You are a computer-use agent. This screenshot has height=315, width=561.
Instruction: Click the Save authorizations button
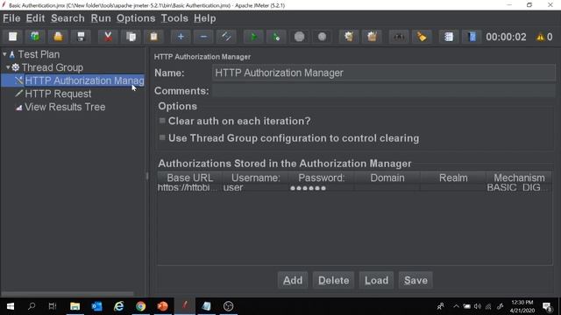click(x=415, y=280)
